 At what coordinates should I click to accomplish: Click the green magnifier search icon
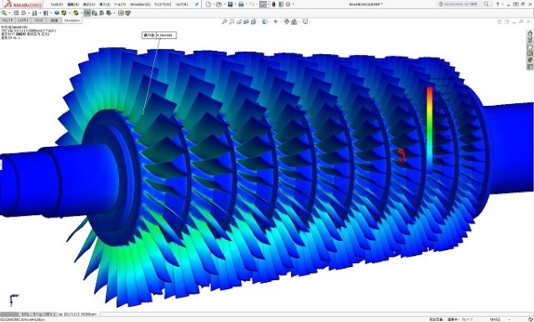[4, 13]
